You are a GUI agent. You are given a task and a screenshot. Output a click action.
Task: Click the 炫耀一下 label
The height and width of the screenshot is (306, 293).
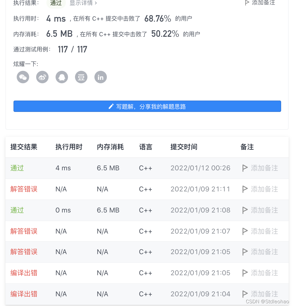click(x=26, y=64)
